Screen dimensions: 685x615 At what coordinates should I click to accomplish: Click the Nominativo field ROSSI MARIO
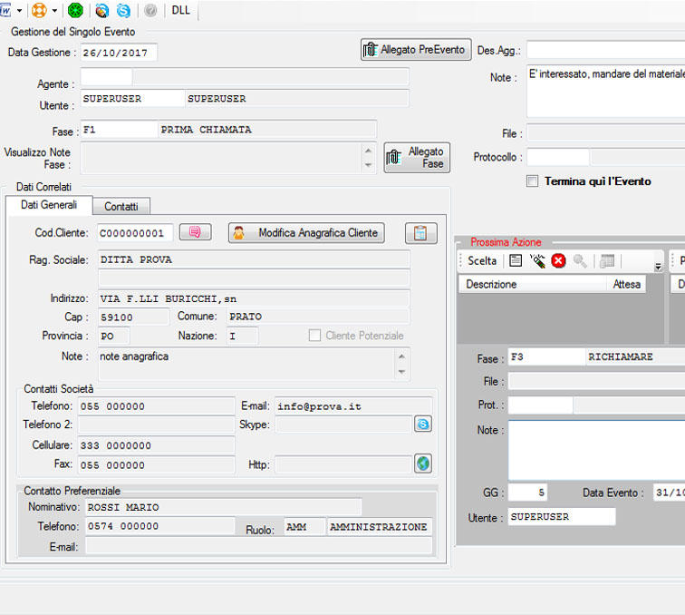tap(223, 507)
